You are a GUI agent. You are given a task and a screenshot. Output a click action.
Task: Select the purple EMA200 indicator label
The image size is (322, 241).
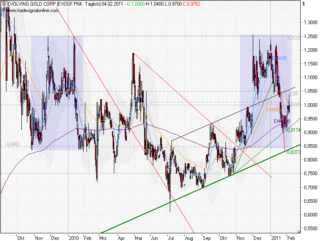point(282,121)
